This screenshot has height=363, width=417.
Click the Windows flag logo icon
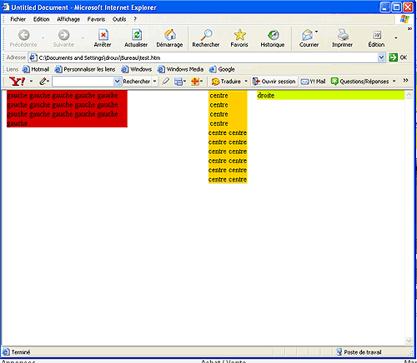click(x=404, y=19)
